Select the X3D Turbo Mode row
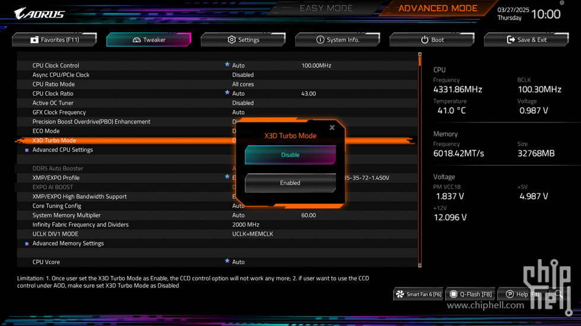The image size is (581, 326). [x=217, y=140]
